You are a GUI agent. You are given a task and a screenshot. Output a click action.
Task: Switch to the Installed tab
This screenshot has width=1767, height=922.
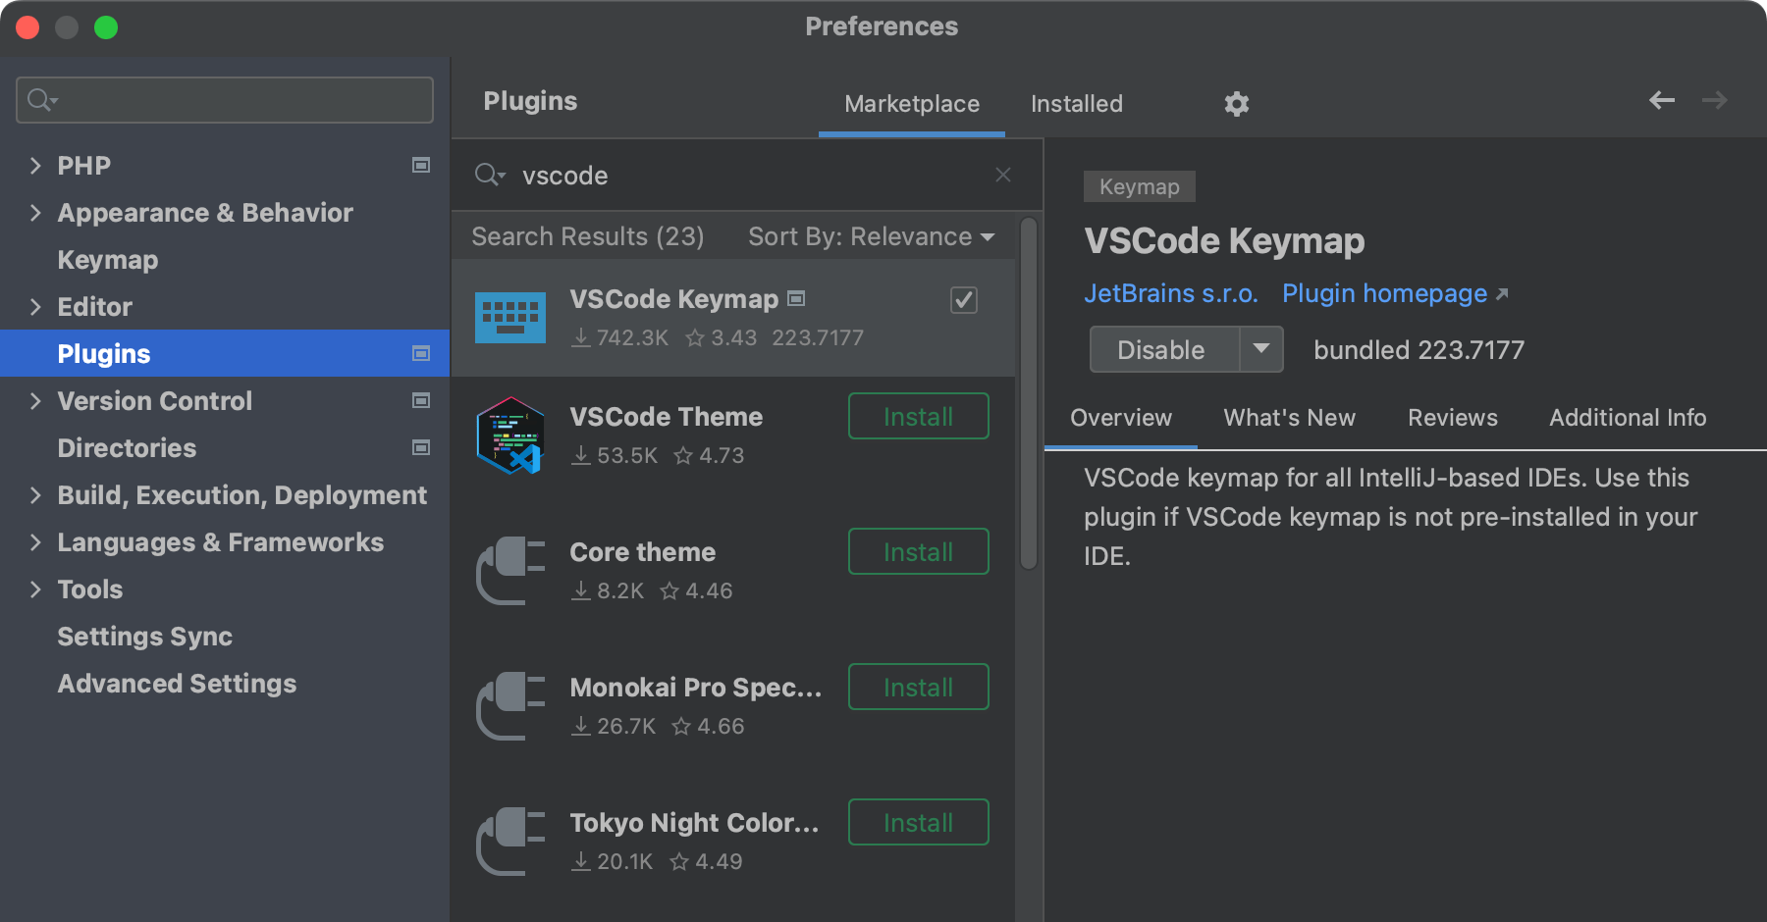(x=1075, y=103)
